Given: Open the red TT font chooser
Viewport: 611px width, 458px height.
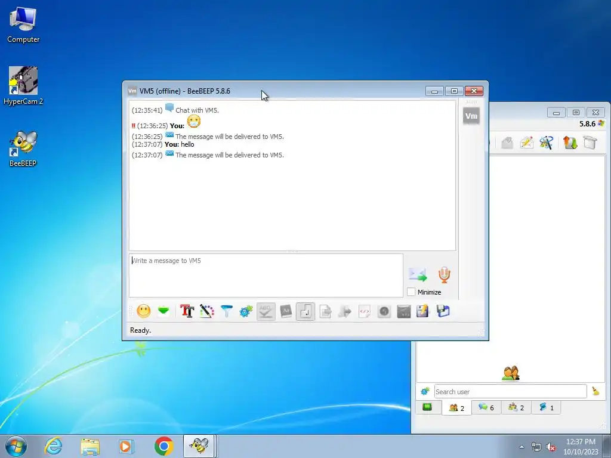Looking at the screenshot, I should (187, 311).
